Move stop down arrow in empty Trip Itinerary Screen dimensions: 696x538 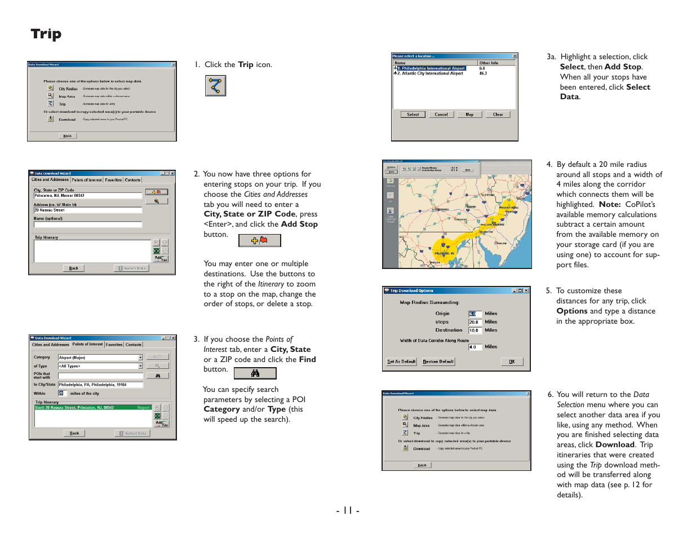[x=165, y=250]
